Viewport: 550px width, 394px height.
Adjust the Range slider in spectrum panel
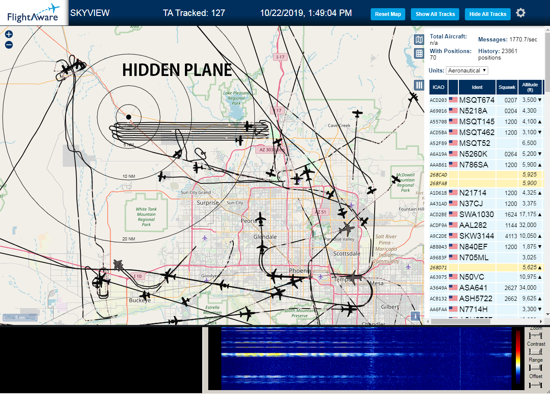(535, 367)
